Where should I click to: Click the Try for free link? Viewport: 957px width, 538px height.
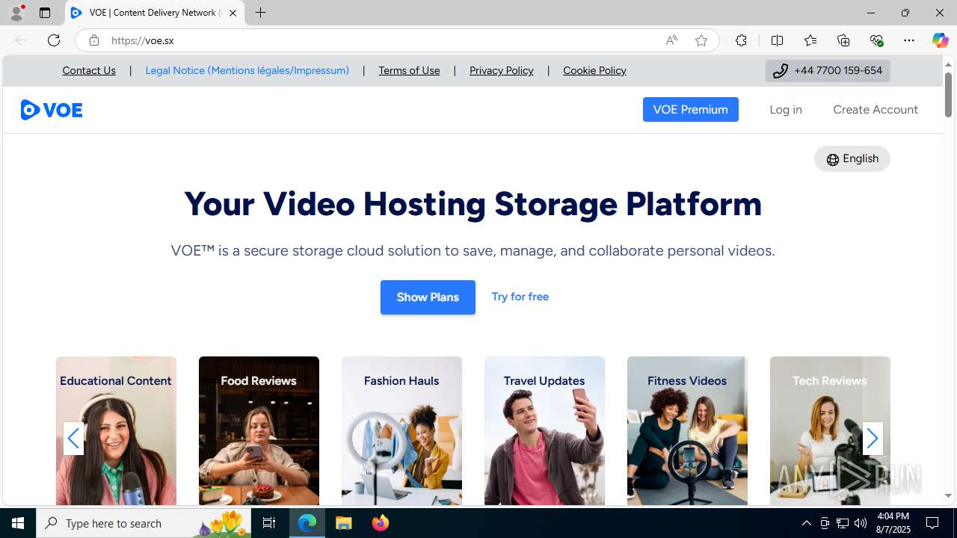coord(520,297)
